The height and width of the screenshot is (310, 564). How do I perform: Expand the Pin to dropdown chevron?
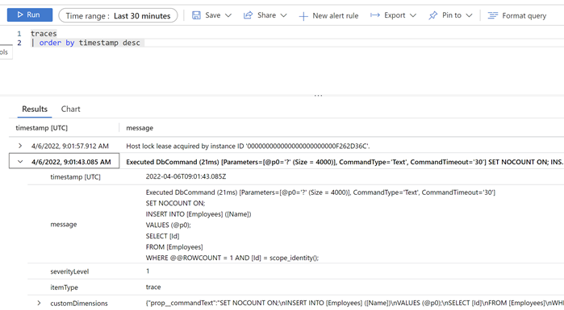pyautogui.click(x=469, y=15)
